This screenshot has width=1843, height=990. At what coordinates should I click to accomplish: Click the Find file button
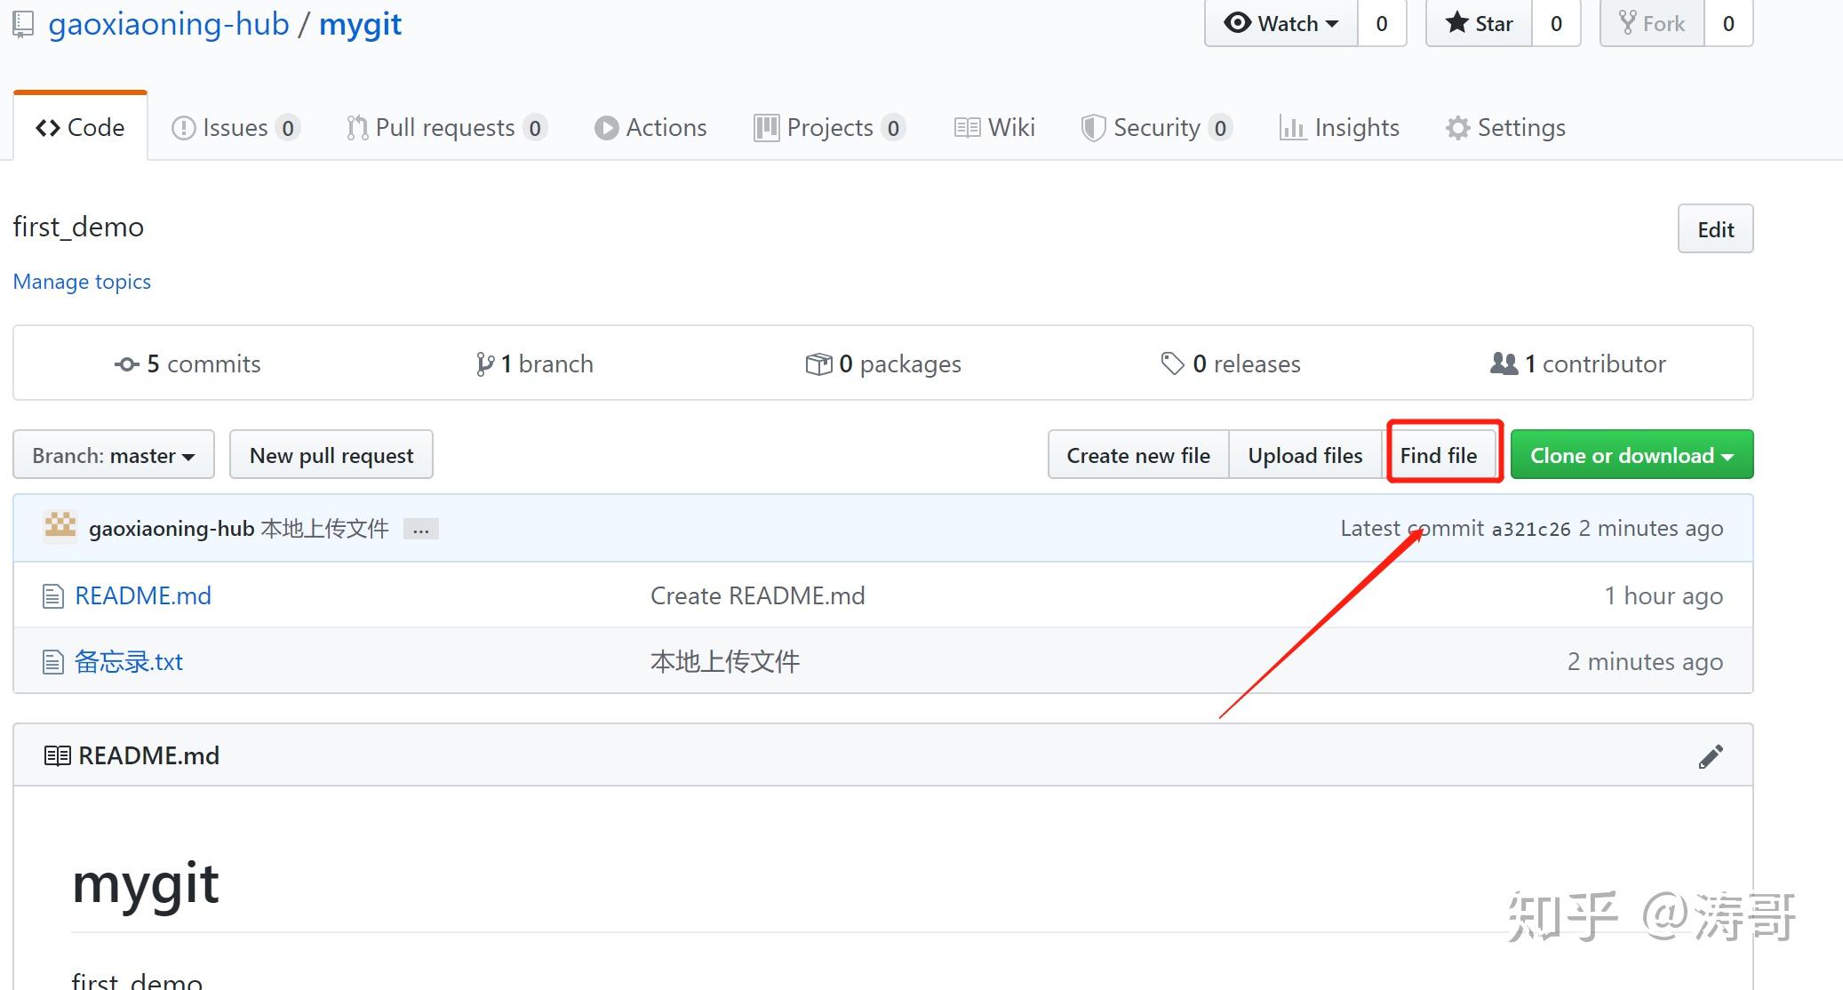tap(1439, 455)
